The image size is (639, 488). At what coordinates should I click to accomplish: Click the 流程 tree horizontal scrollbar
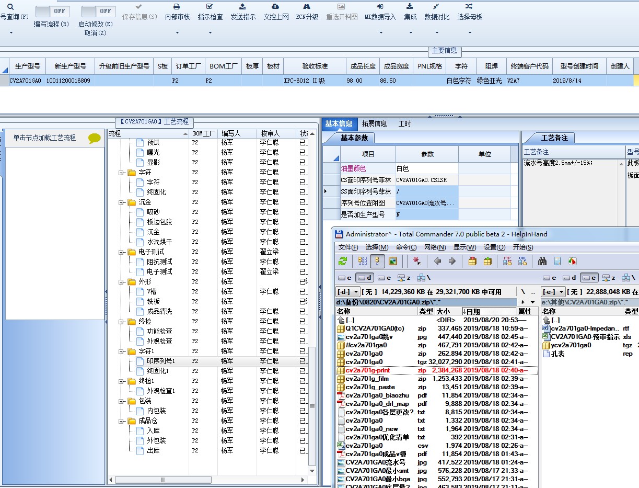(208, 480)
